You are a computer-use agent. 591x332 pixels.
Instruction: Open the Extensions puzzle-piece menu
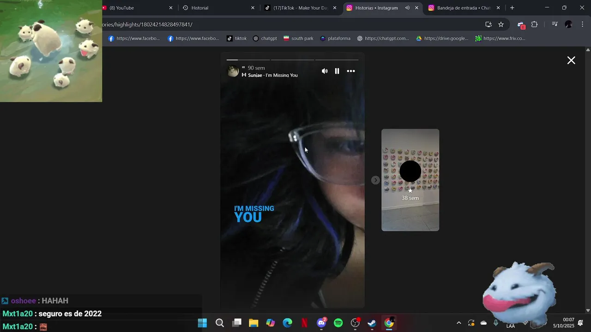coord(535,24)
